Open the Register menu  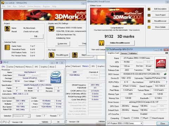[x=46, y=6]
